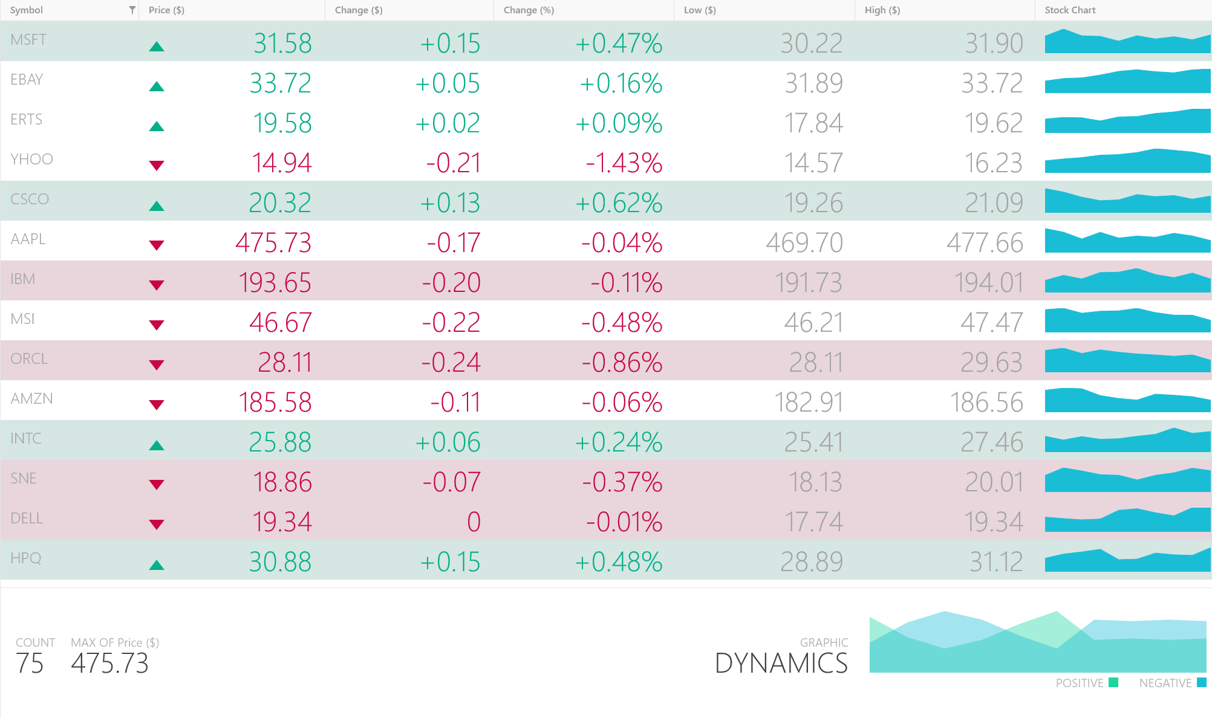This screenshot has height=718, width=1212.
Task: Open the Symbol column filter icon
Action: [x=132, y=10]
